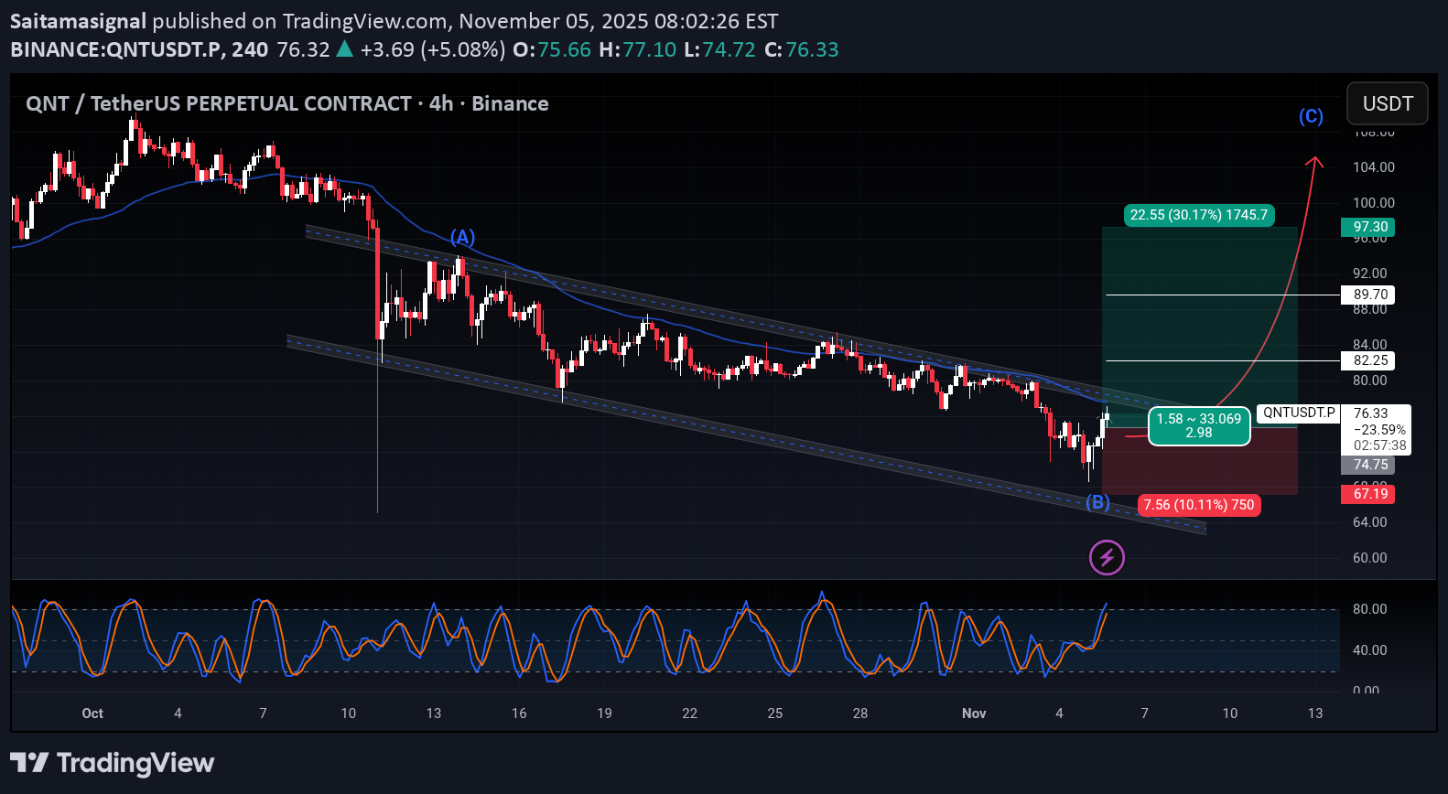The height and width of the screenshot is (794, 1448).
Task: Click the red arrowhead below the (C) label
Action: tap(1314, 161)
